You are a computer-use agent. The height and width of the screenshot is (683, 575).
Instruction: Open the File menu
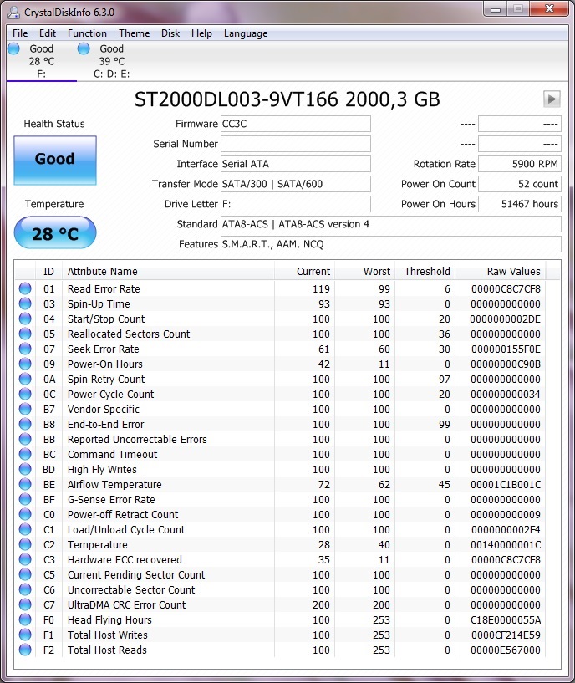pos(20,33)
